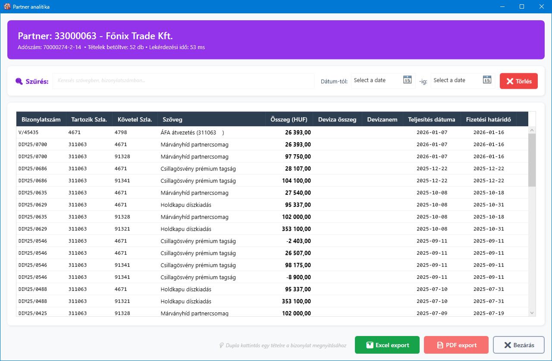The width and height of the screenshot is (552, 361).
Task: Click the purple search magnifier icon
Action: coord(19,81)
